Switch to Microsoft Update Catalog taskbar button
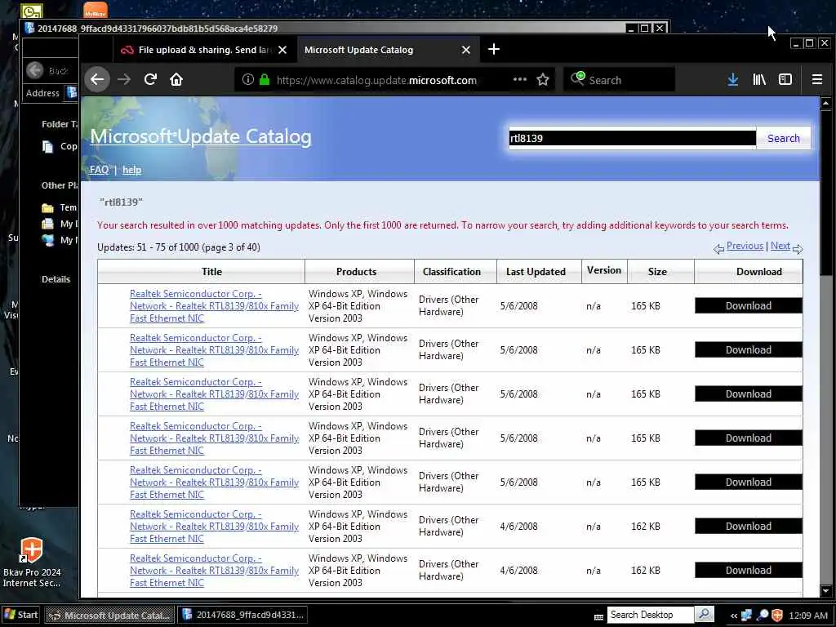The width and height of the screenshot is (836, 627). tap(109, 616)
